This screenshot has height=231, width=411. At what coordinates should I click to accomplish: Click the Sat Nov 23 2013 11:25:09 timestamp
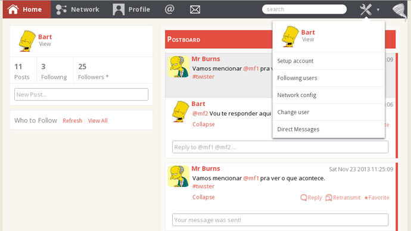point(361,169)
